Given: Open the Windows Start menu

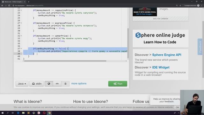Looking at the screenshot, I should (2, 113).
